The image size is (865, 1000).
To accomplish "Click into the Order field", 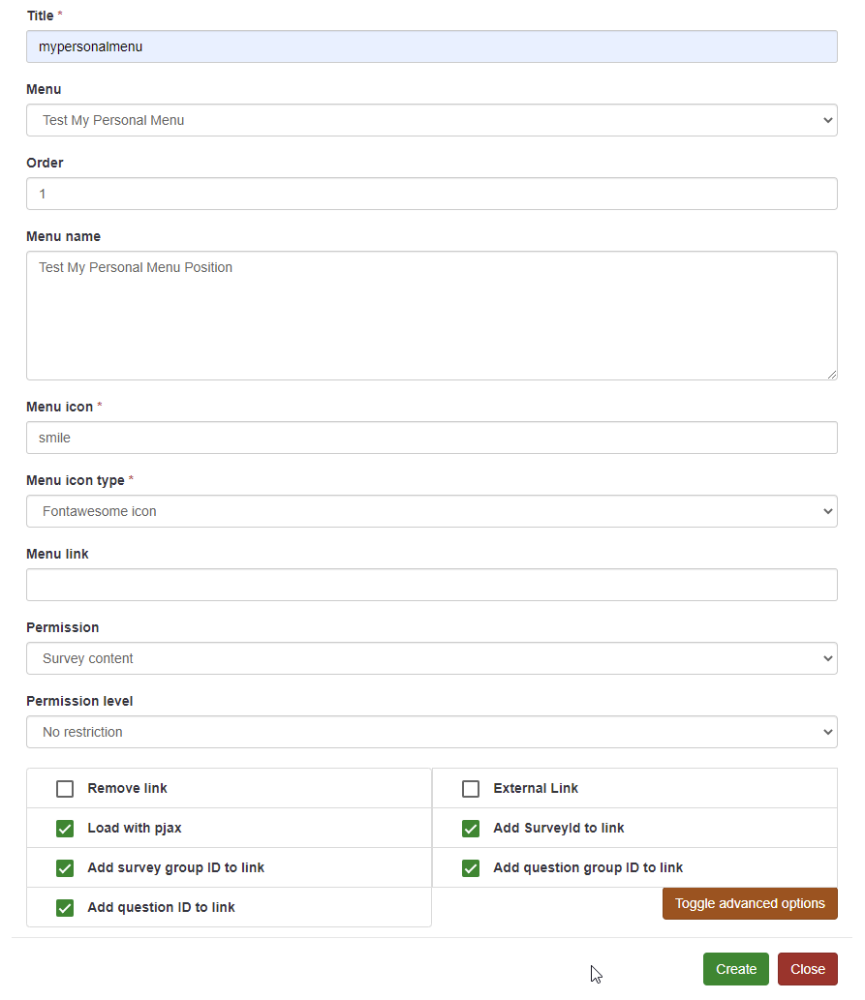I will click(x=431, y=194).
